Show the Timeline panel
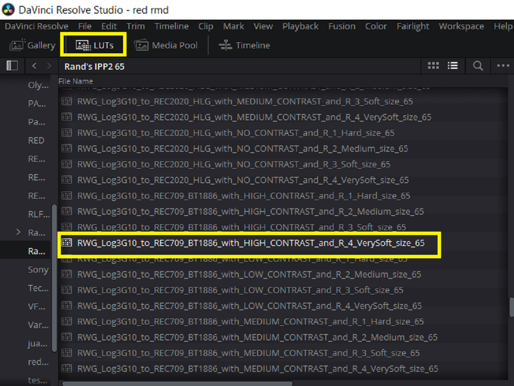This screenshot has width=514, height=386. click(245, 45)
